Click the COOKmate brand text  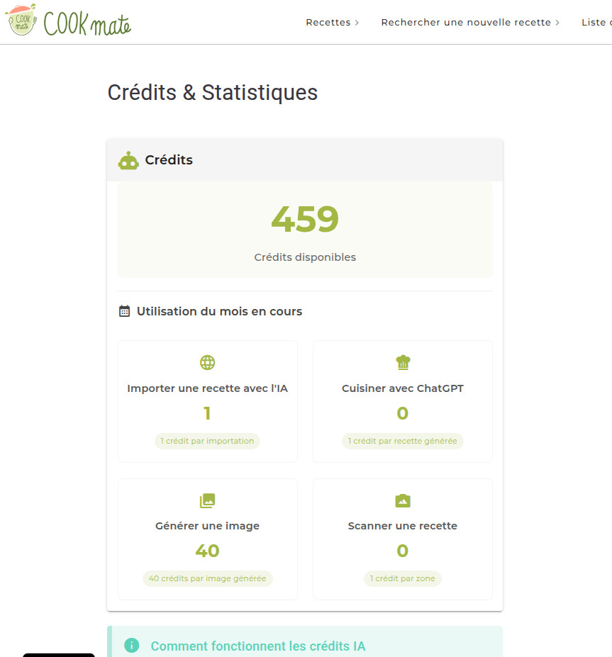pyautogui.click(x=87, y=24)
